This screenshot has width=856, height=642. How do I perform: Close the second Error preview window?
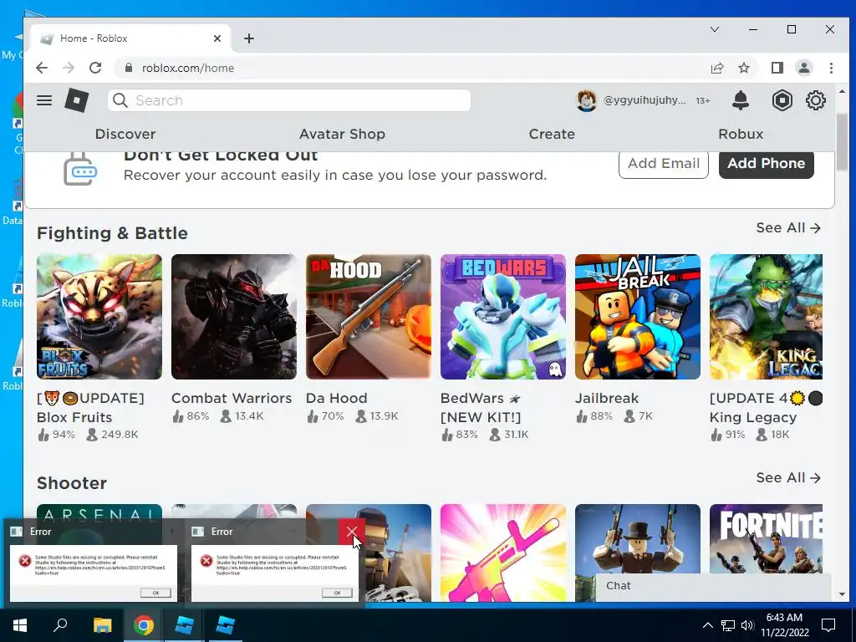(352, 531)
